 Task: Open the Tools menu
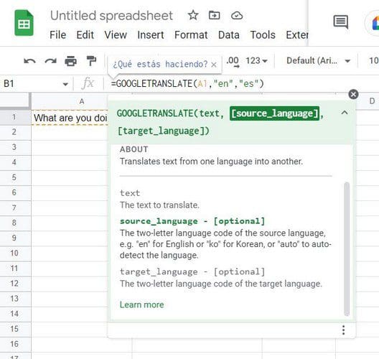[x=263, y=34]
